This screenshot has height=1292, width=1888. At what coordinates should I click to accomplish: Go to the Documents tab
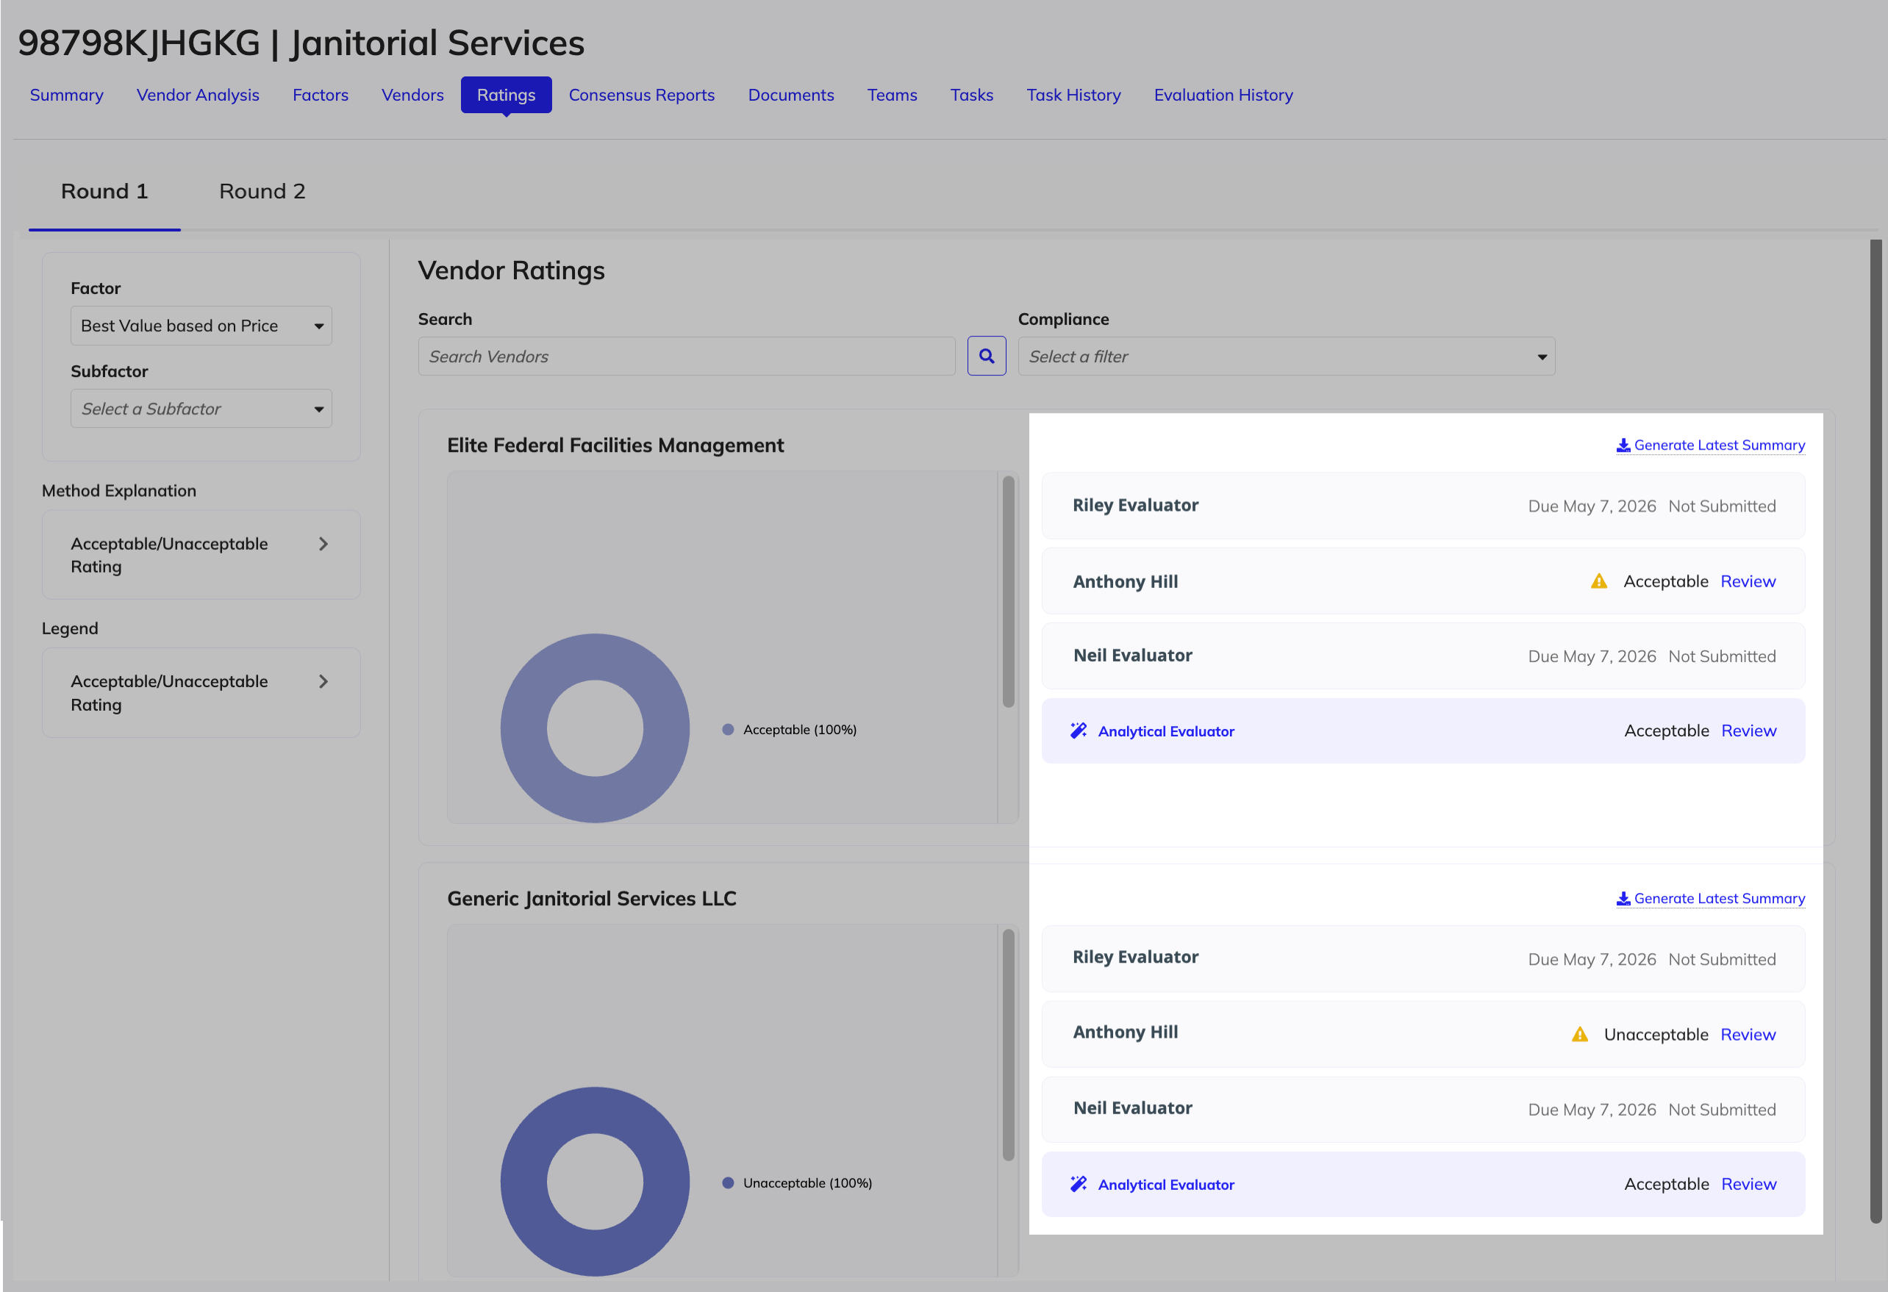point(790,95)
